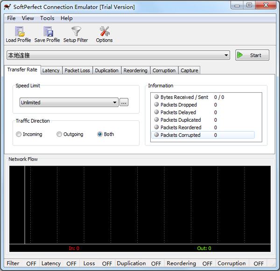Open the Options tools icon
Viewport: 280px width, 271px height.
pos(105,31)
